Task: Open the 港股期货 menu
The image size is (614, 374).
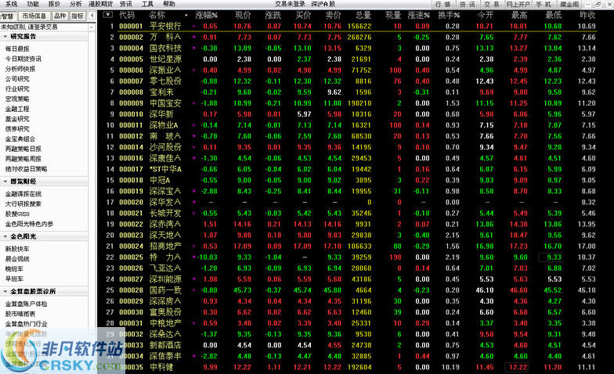Action: pyautogui.click(x=100, y=4)
